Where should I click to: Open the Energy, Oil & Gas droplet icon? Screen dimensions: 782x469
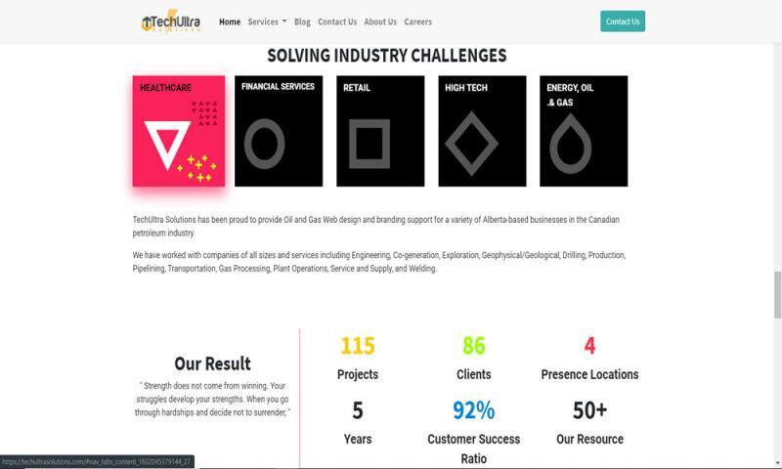tap(571, 144)
